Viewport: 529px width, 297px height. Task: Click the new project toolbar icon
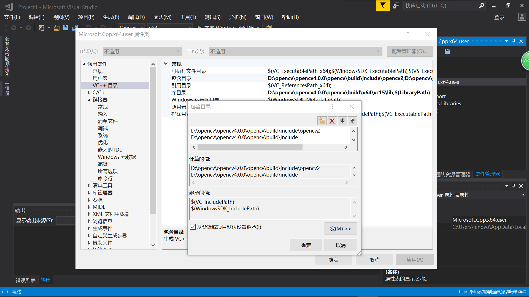[42, 28]
